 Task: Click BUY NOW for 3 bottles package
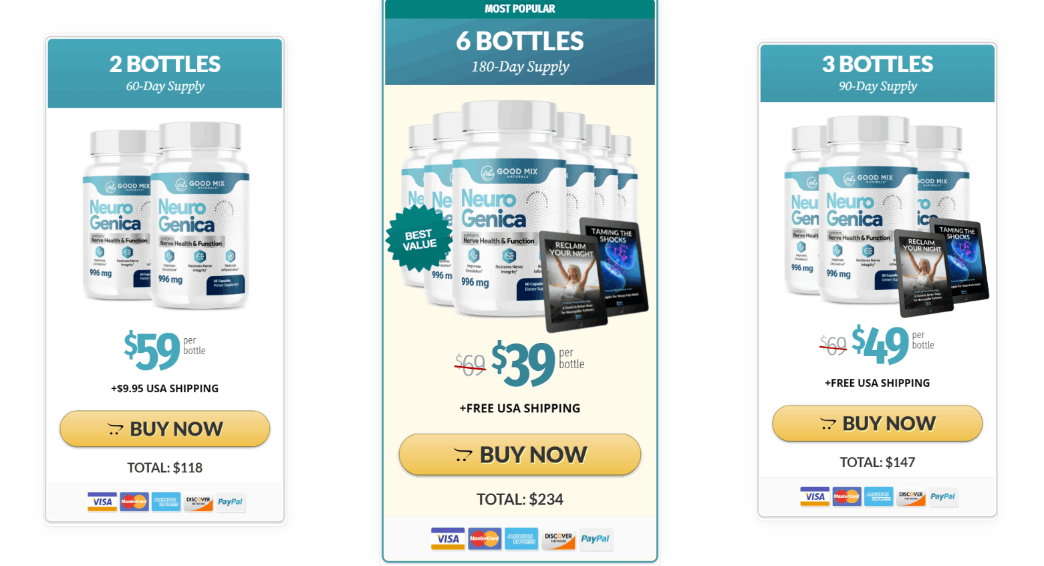tap(877, 423)
